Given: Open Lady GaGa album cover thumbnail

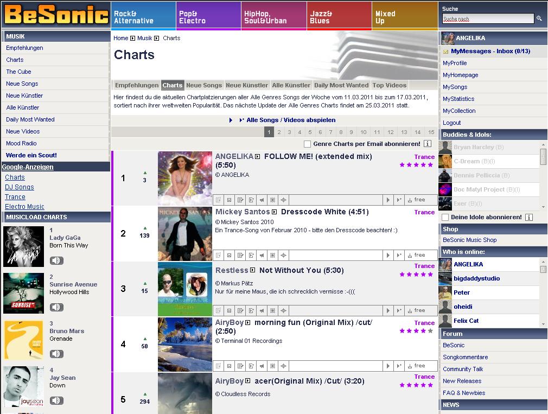Looking at the screenshot, I should point(24,247).
